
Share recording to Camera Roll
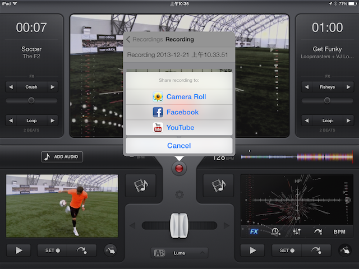coord(179,97)
